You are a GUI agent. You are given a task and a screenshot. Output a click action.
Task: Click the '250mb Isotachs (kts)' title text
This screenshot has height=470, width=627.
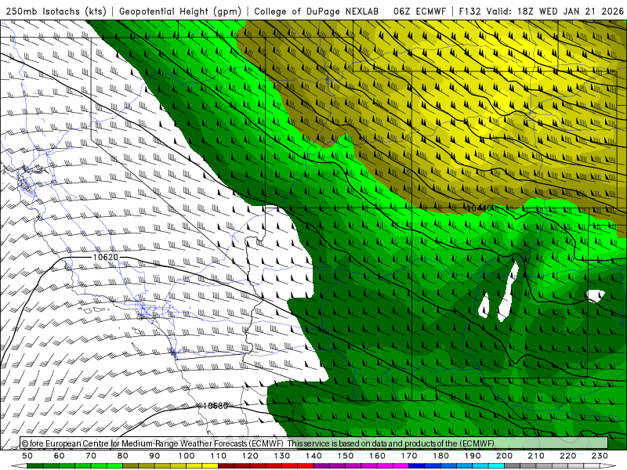[x=56, y=12]
